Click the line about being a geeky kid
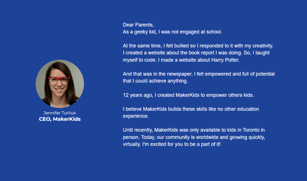The width and height of the screenshot is (307, 181). (x=172, y=32)
